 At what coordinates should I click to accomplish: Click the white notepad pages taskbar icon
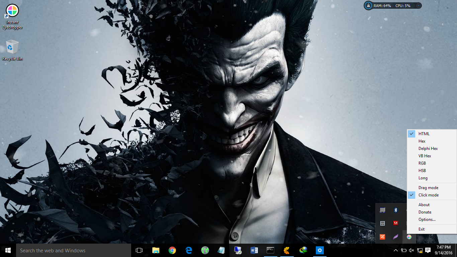pos(221,250)
